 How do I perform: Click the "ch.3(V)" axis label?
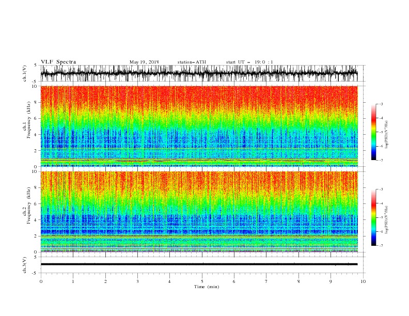[x=25, y=265]
